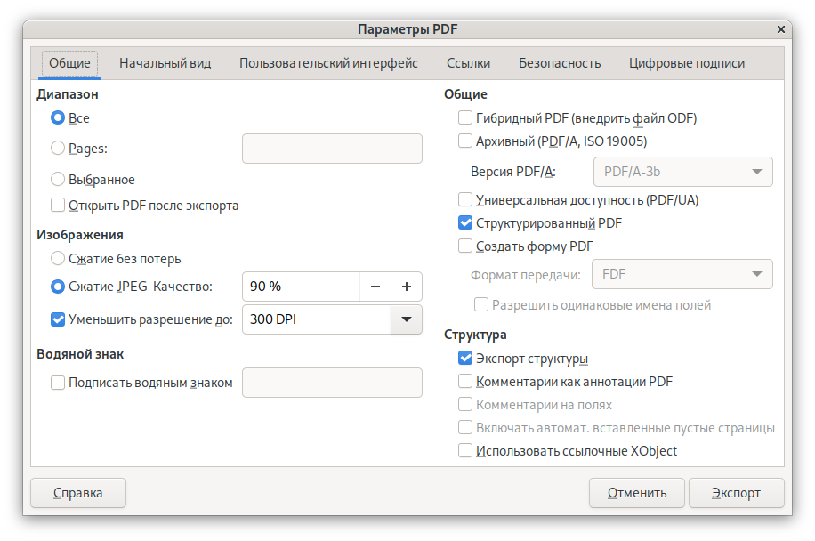The image size is (815, 541).
Task: Select the Pages radio button
Action: coord(58,149)
